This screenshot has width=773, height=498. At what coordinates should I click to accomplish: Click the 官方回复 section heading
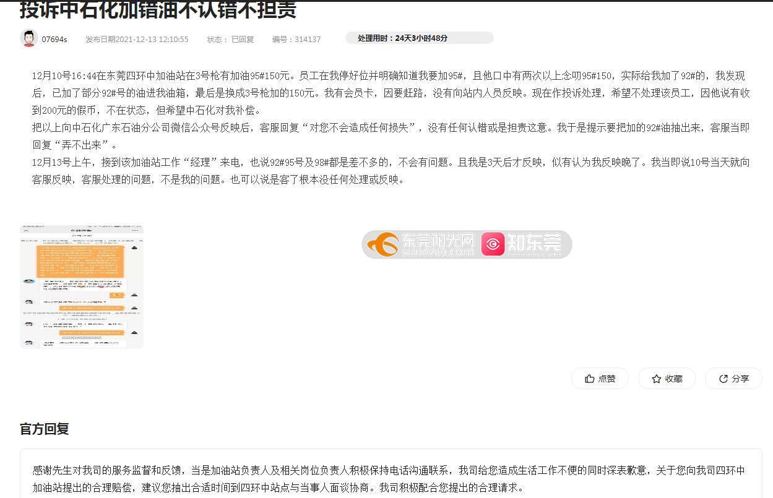coord(45,429)
